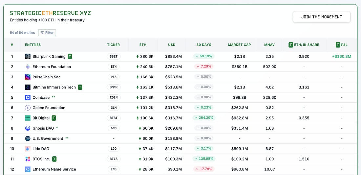
Task: Click the BTBT ticker pill
Action: 114,118
